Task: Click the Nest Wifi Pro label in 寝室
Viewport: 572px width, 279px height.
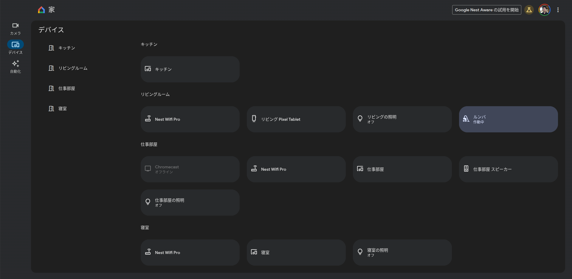Action: [168, 253]
